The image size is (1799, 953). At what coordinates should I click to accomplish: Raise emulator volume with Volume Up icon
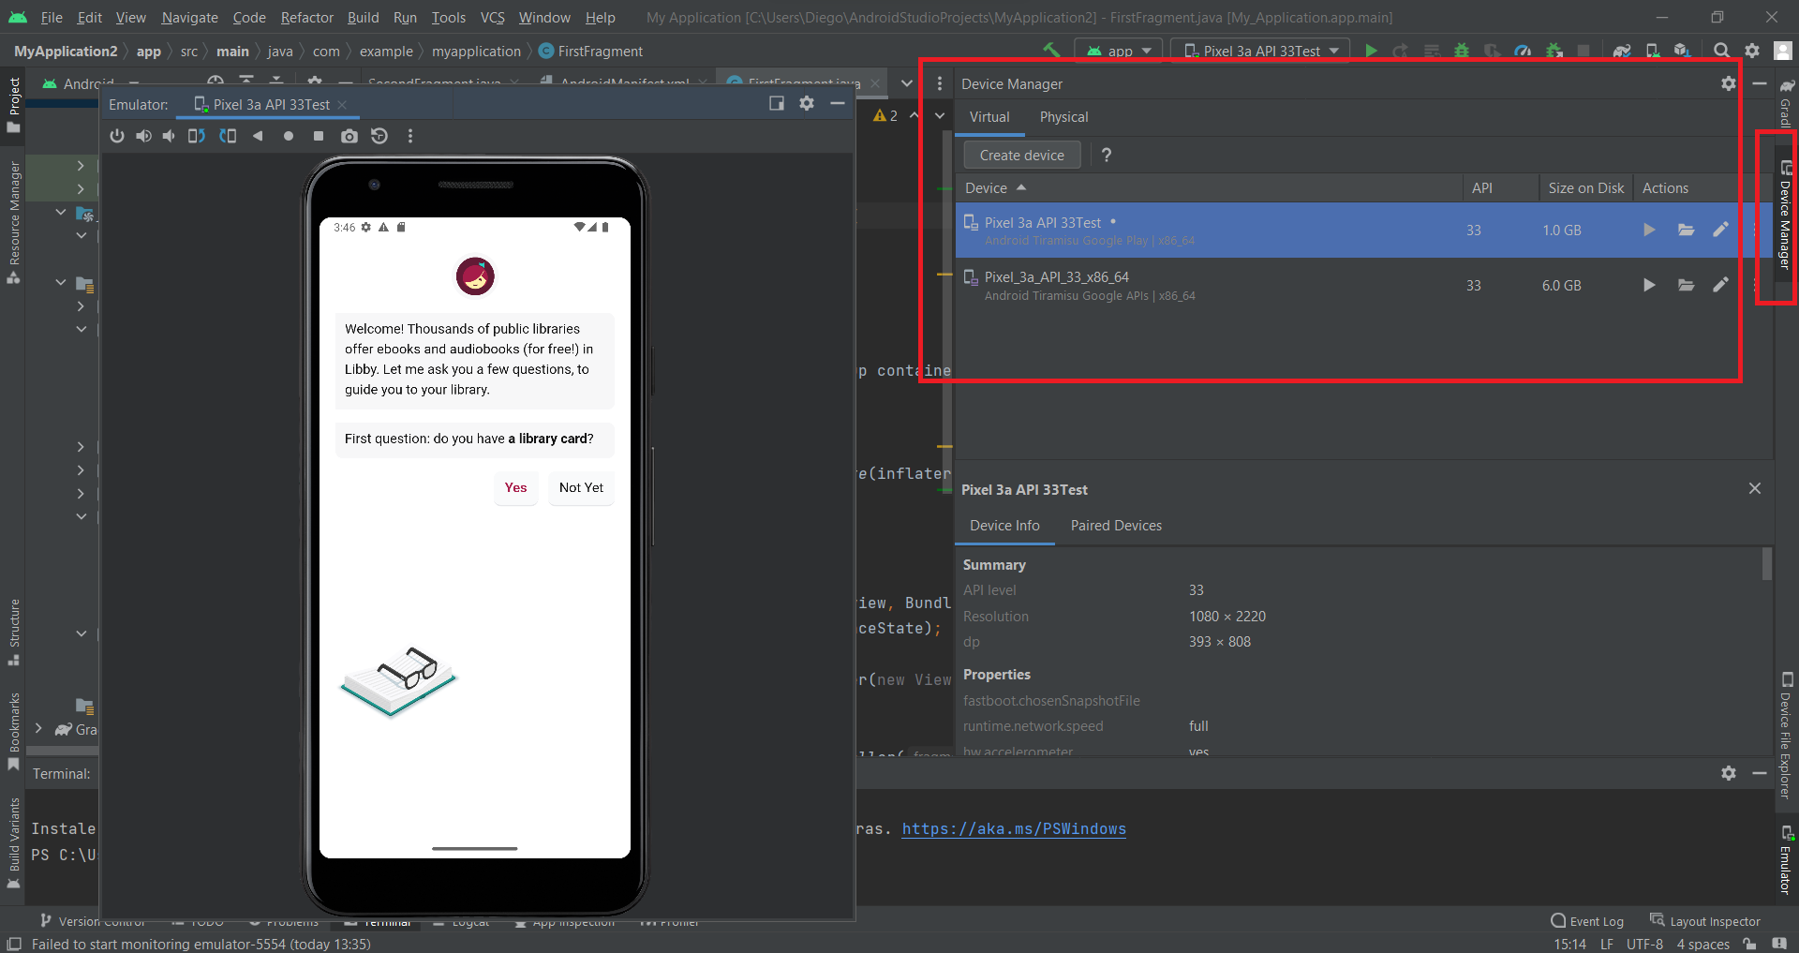point(143,136)
